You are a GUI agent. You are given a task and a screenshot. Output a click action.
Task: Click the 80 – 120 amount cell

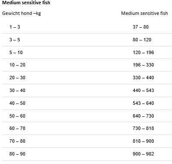click(x=142, y=40)
